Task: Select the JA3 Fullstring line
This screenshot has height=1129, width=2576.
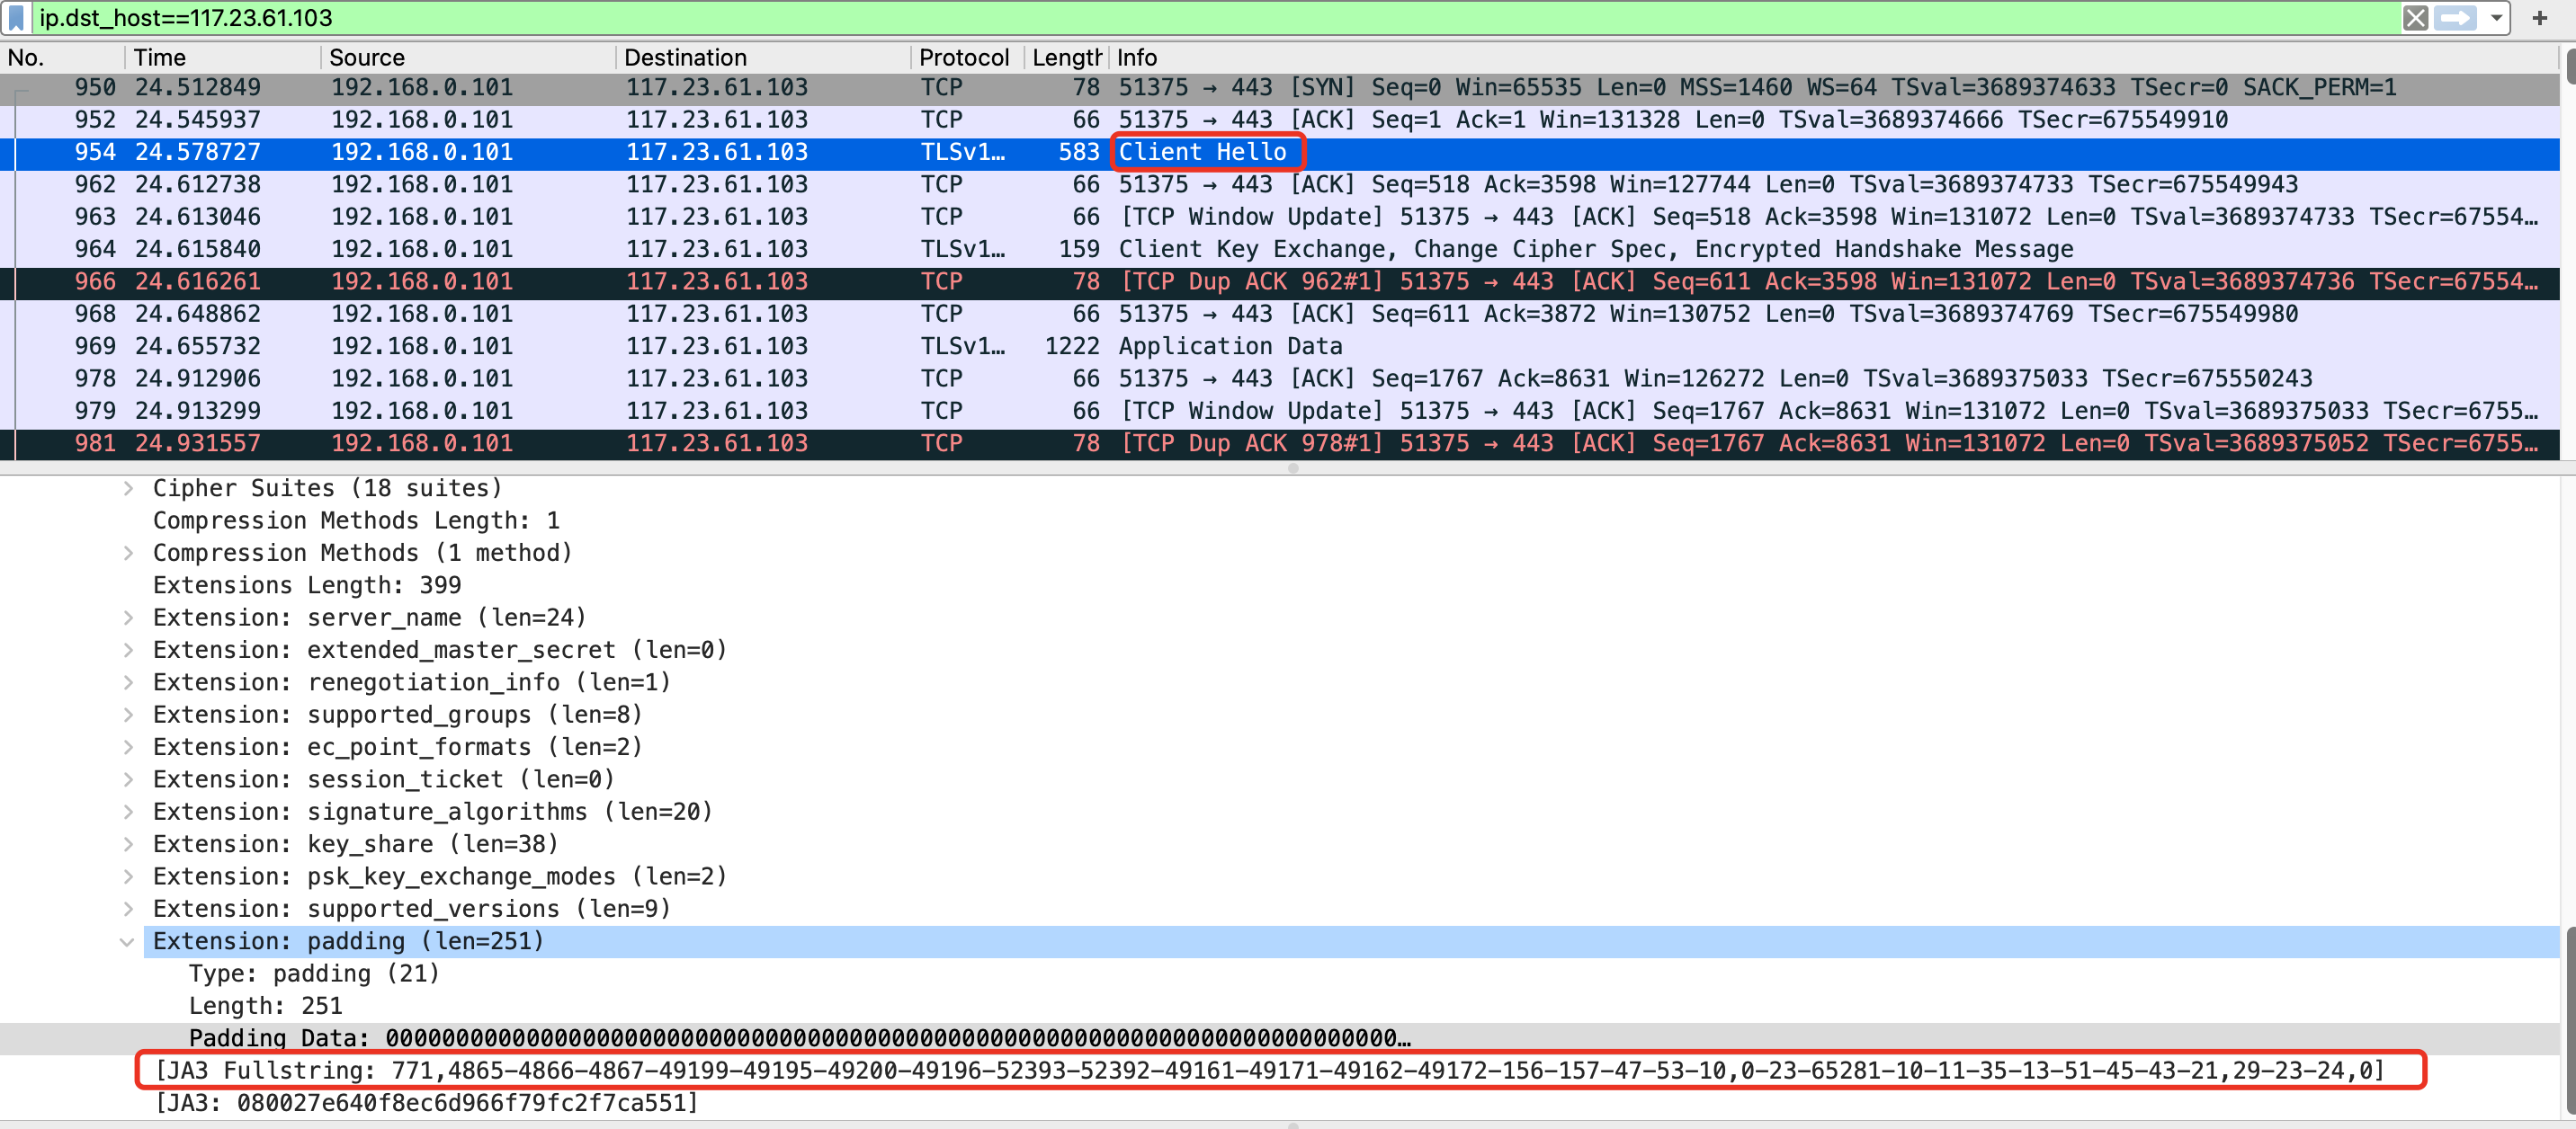Action: coord(1268,1071)
